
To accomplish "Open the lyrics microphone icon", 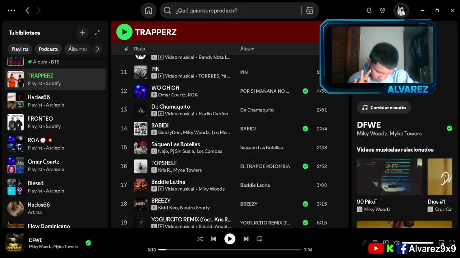I will [364, 243].
